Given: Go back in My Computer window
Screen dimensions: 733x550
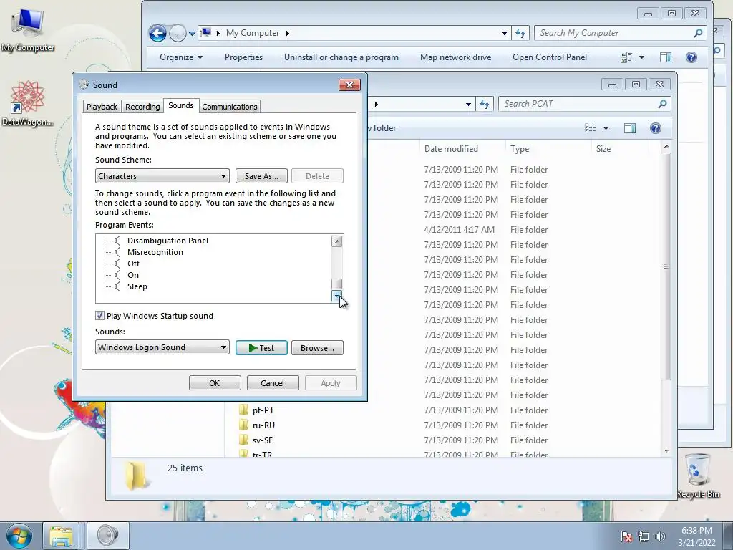Looking at the screenshot, I should pyautogui.click(x=157, y=33).
